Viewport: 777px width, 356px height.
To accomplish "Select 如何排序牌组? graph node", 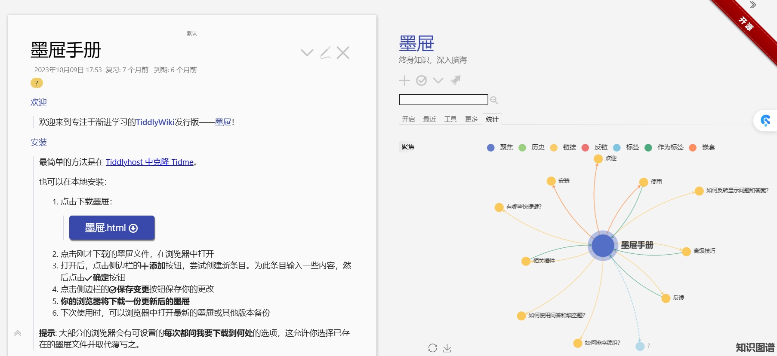I will tap(578, 343).
